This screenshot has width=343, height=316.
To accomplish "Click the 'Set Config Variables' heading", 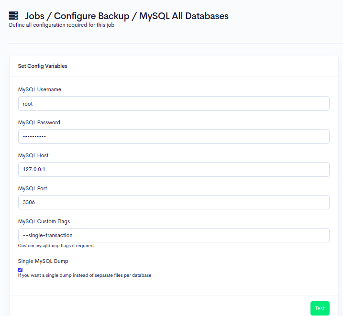I will click(x=43, y=66).
